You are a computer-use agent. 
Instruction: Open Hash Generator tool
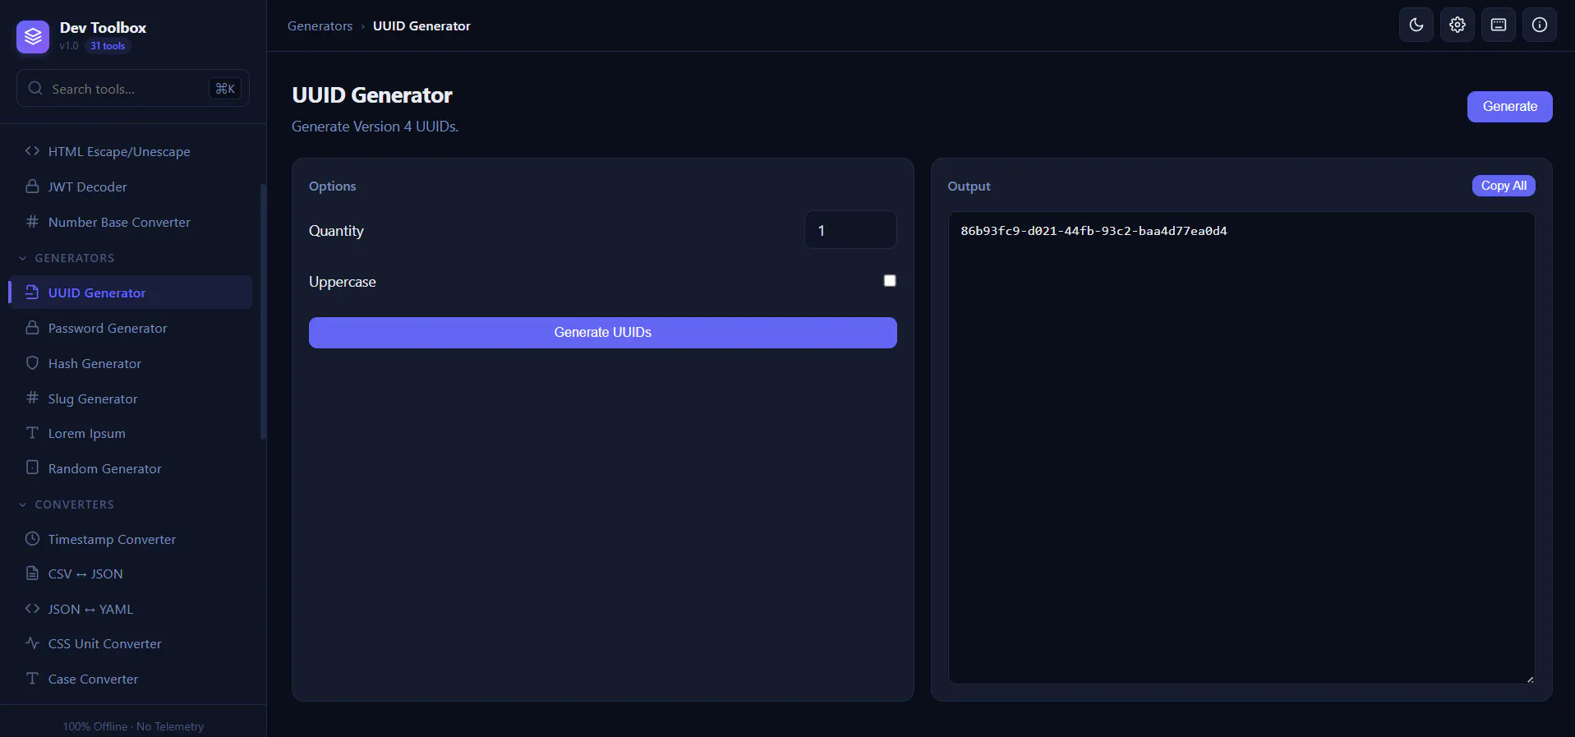131,363
